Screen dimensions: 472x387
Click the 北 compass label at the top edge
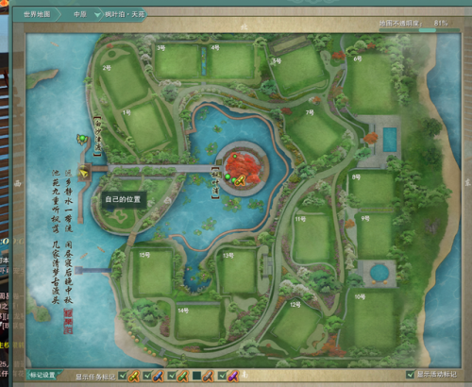(x=244, y=27)
